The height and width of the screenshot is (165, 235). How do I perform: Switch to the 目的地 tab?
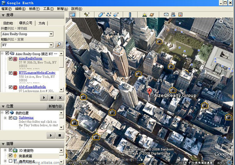click(8, 23)
